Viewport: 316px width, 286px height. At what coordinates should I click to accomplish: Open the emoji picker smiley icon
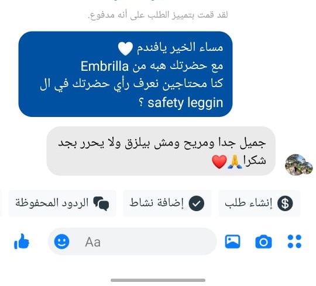[x=61, y=242]
